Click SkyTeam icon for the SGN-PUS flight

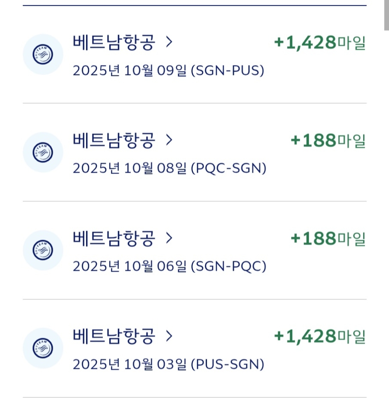coord(43,54)
